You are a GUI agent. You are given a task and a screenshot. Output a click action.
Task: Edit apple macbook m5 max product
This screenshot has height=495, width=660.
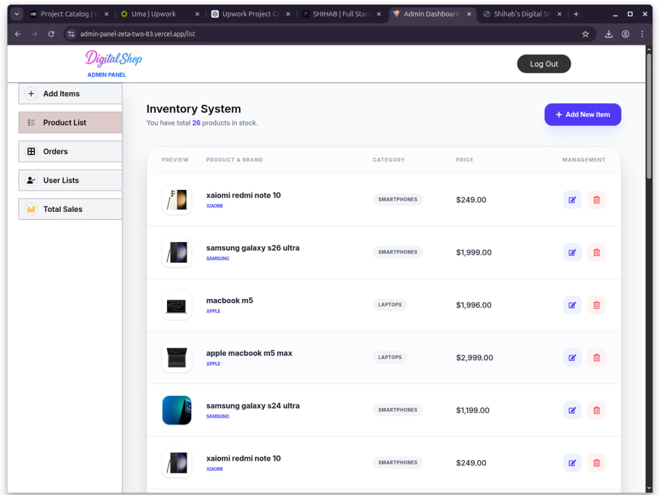(x=572, y=358)
